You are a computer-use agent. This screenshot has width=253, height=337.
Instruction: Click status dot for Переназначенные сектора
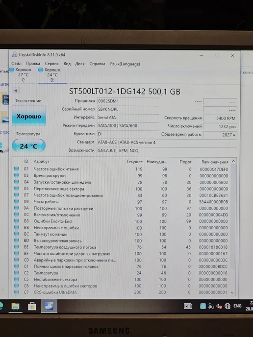(16, 188)
